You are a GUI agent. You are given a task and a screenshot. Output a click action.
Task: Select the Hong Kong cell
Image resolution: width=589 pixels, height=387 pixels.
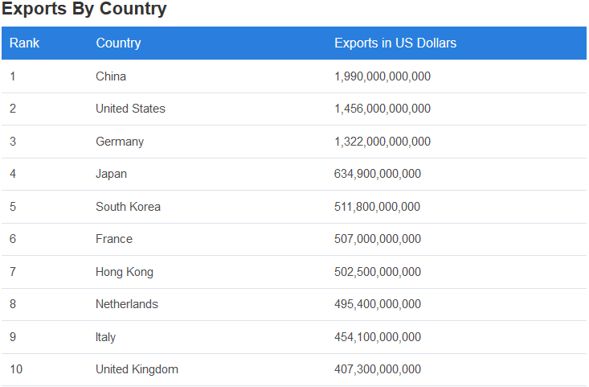[x=125, y=272]
